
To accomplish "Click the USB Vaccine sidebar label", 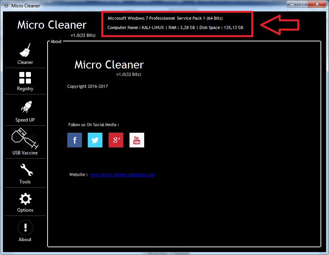I will click(x=25, y=153).
